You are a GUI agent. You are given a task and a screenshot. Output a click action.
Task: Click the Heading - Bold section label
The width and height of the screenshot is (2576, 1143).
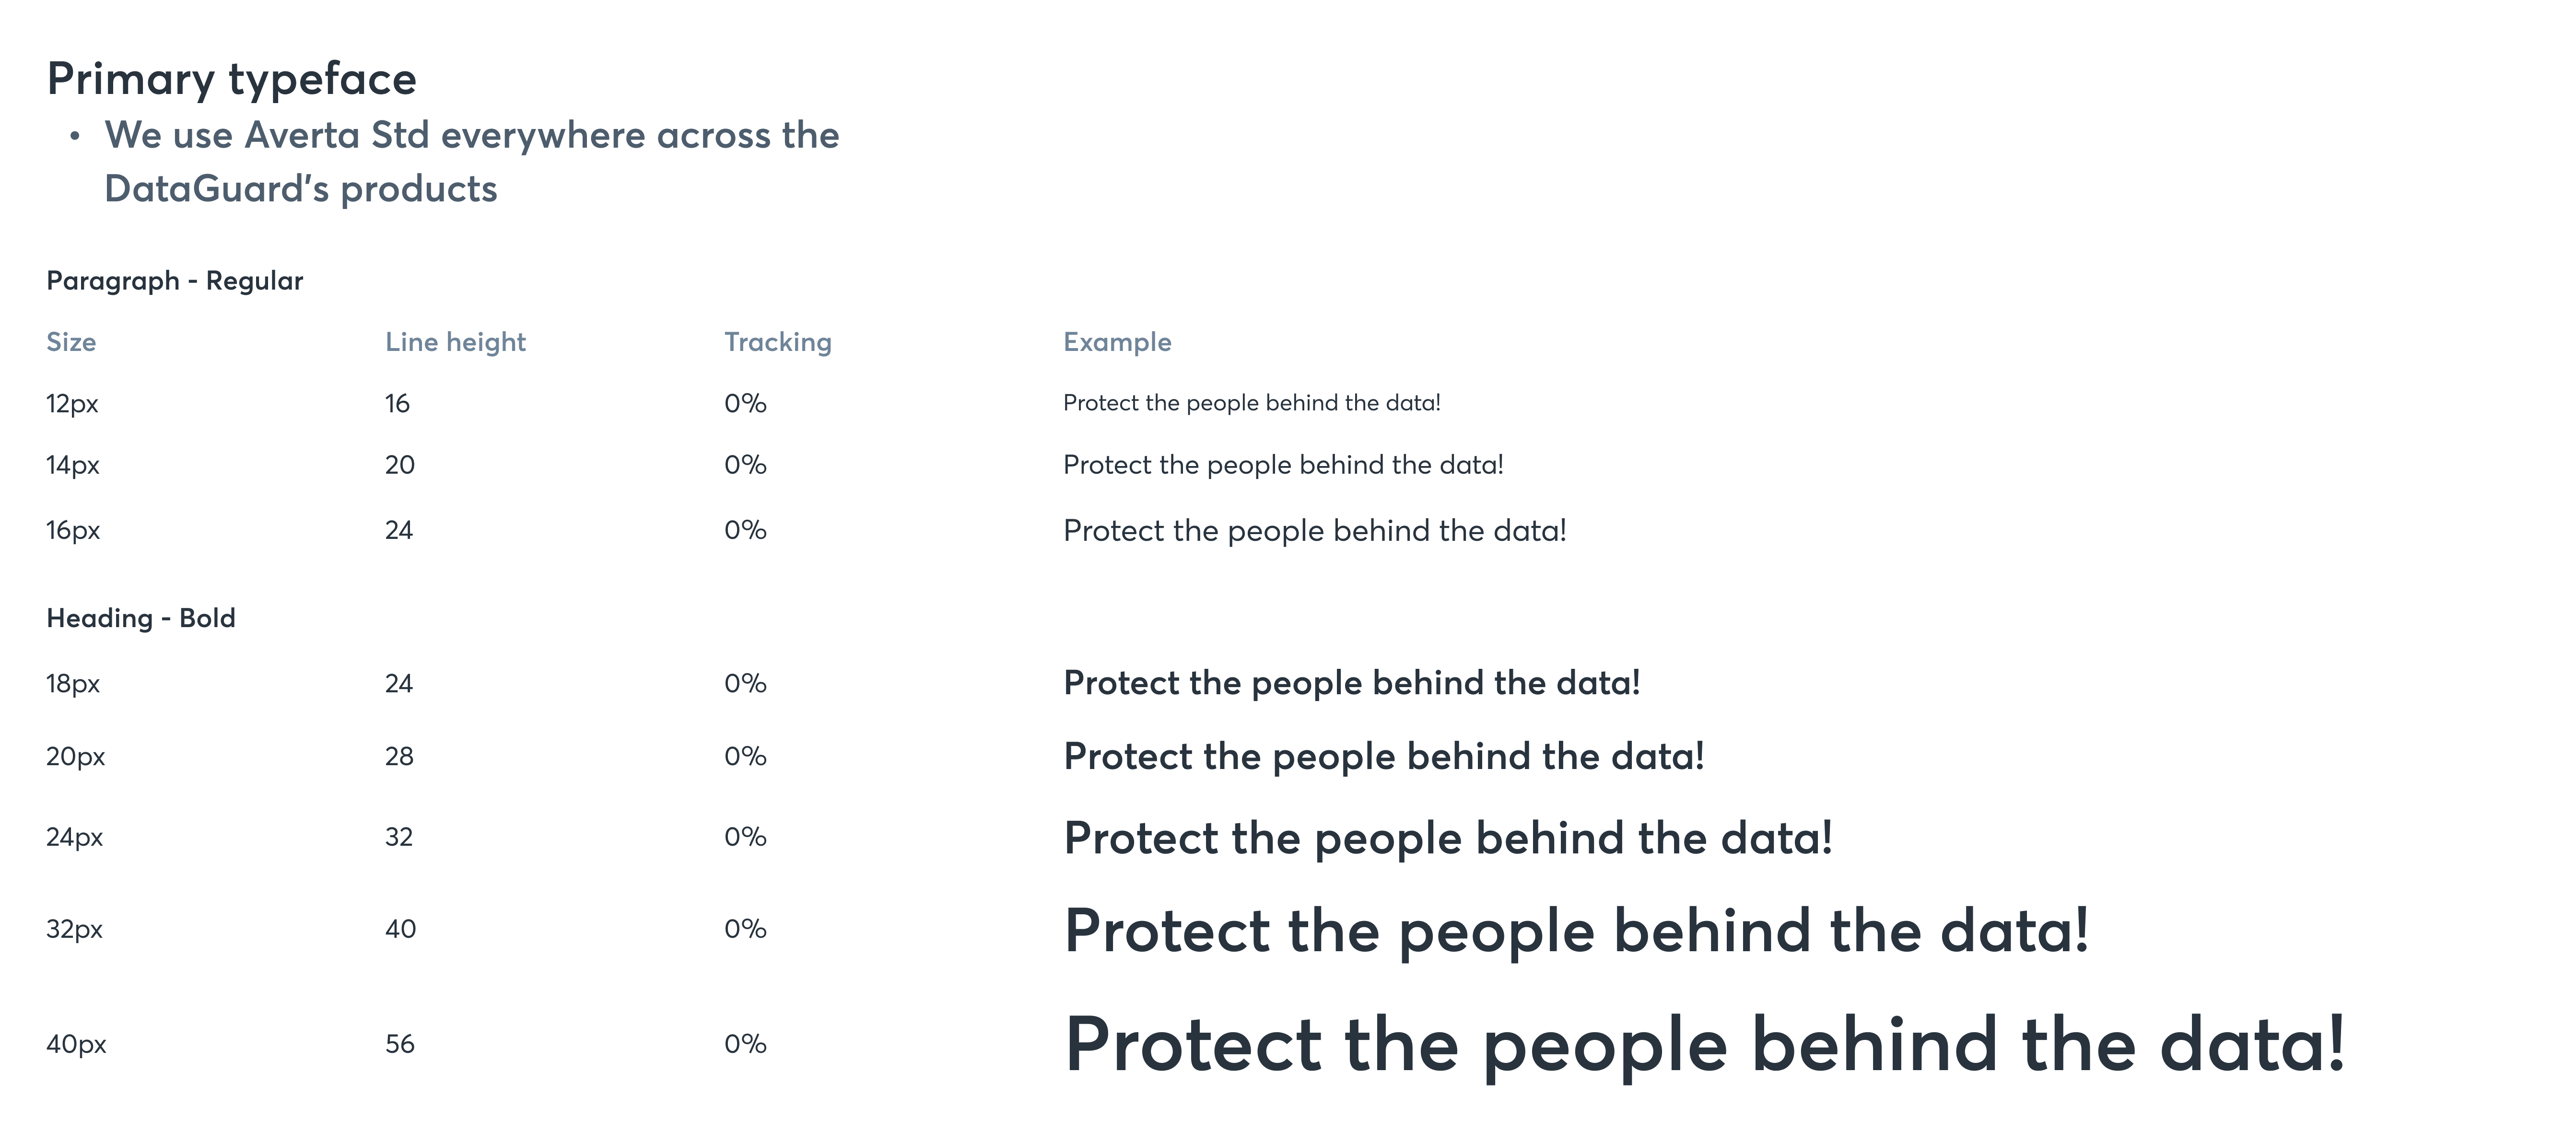pyautogui.click(x=141, y=618)
